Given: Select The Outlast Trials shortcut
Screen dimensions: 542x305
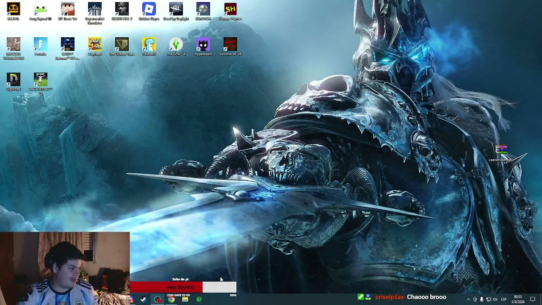Looking at the screenshot, I should point(122,47).
